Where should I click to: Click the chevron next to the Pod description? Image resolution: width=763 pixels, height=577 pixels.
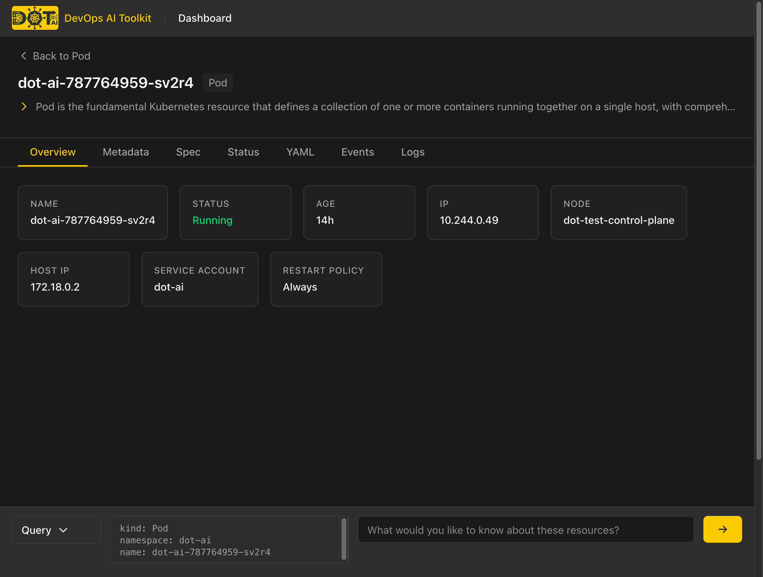point(24,107)
